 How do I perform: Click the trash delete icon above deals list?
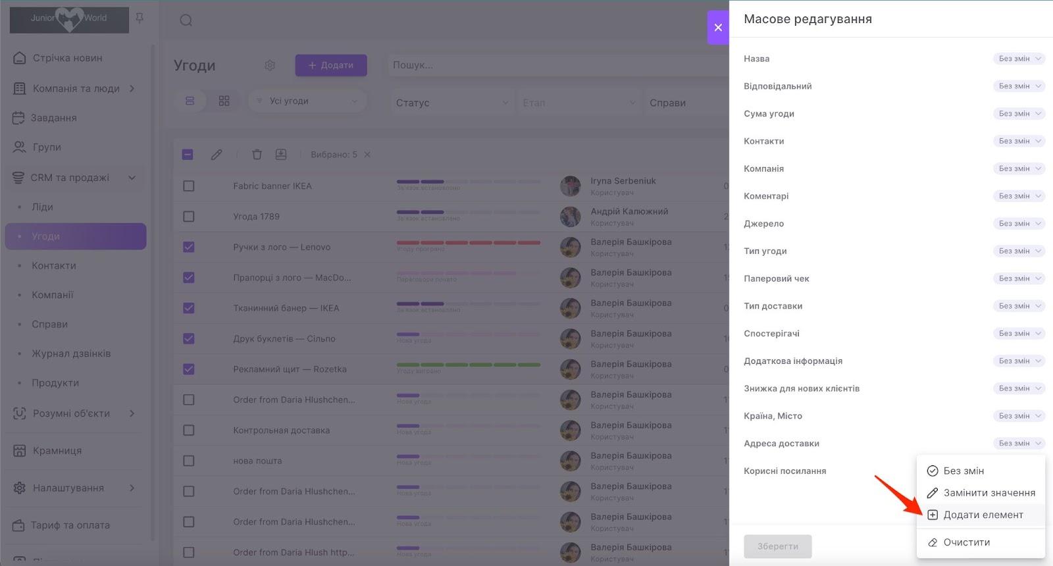[x=257, y=155]
